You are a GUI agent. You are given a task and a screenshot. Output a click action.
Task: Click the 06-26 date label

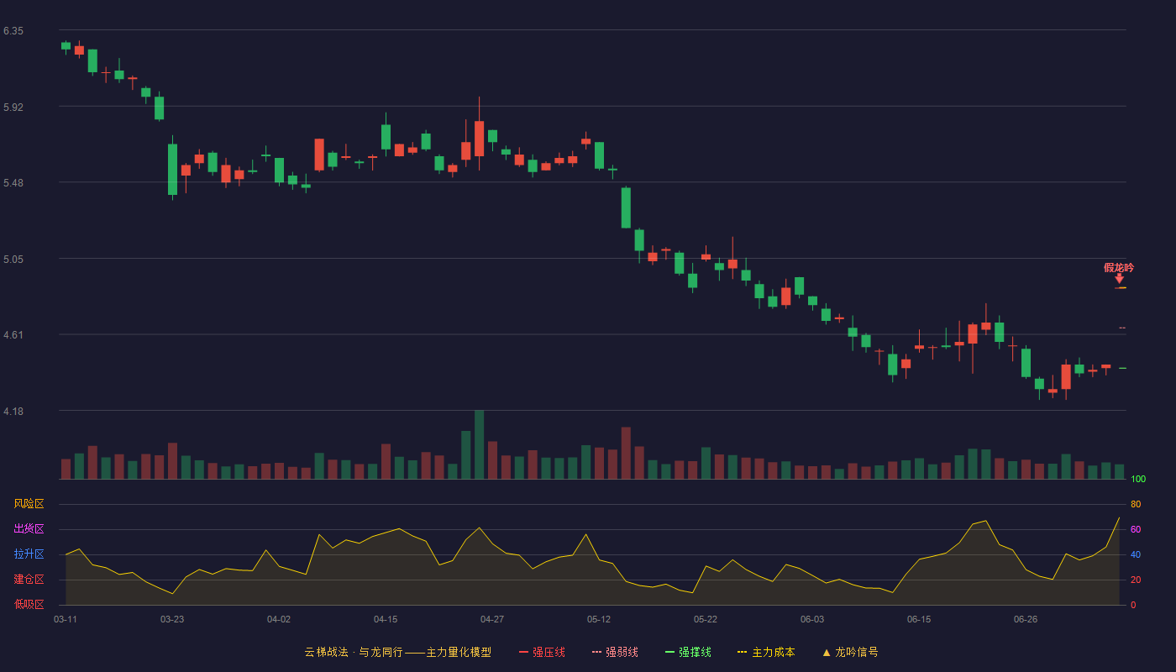1026,619
